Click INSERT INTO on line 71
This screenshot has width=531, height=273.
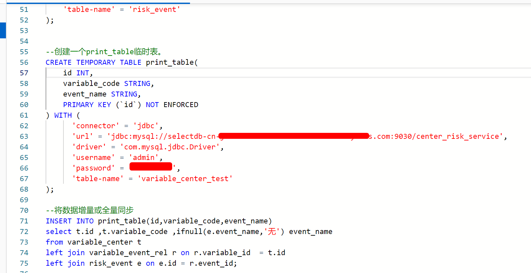(69, 221)
